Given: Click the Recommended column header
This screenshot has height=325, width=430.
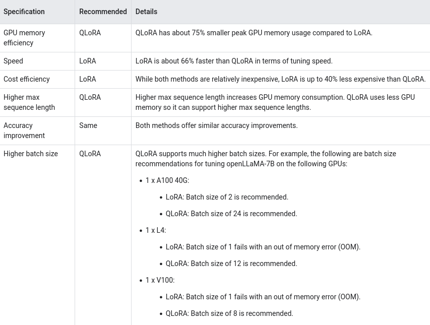Looking at the screenshot, I should pyautogui.click(x=103, y=12).
